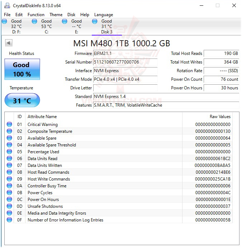Image resolution: width=242 pixels, height=248 pixels.
Task: Click the empty Drive Letter field
Action: point(125,88)
